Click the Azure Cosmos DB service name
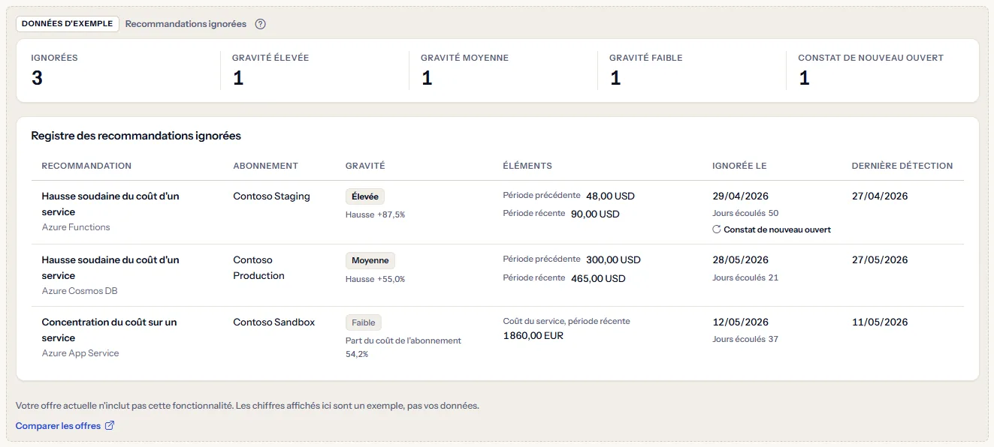Screen dimensions: 994x447 (80, 291)
